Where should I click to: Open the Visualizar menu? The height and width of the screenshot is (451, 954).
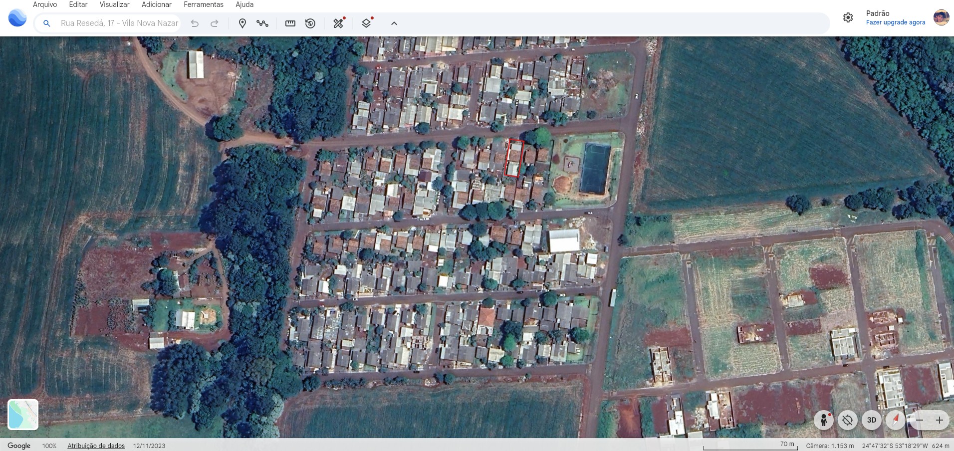click(x=114, y=4)
